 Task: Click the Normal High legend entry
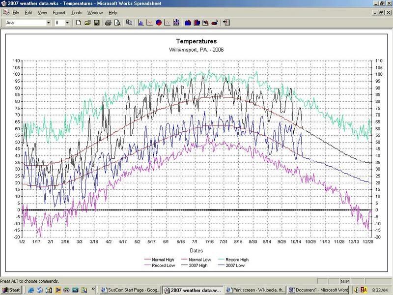159,260
